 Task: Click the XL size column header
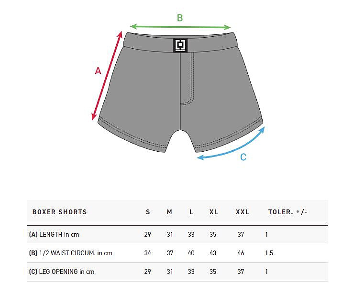tap(214, 212)
